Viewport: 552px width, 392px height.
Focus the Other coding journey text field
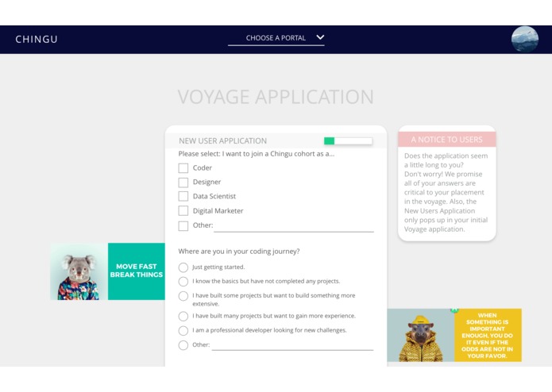pyautogui.click(x=292, y=345)
